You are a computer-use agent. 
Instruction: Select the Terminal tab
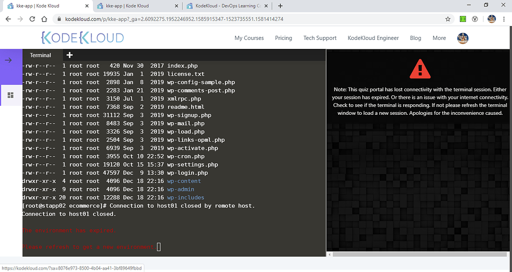40,55
